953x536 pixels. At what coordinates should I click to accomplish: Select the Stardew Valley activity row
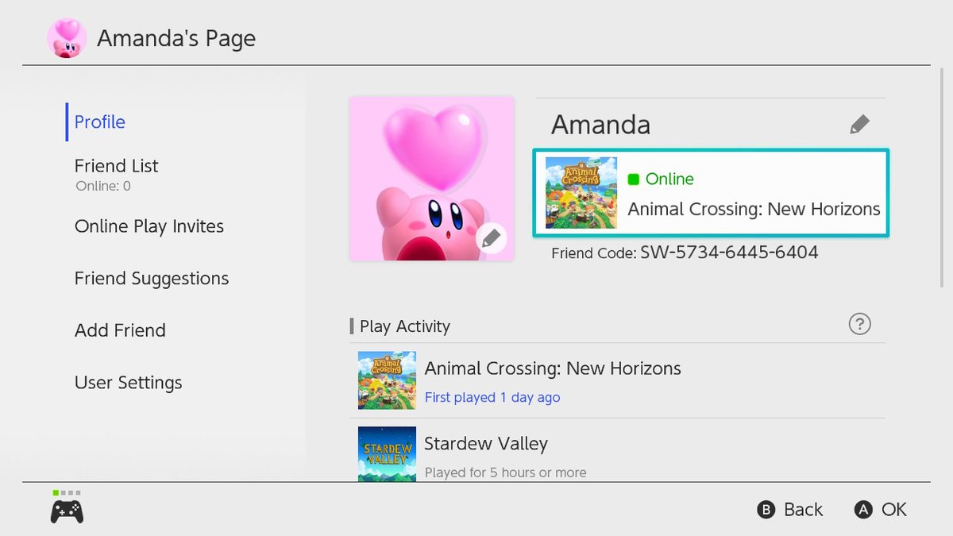pos(618,450)
